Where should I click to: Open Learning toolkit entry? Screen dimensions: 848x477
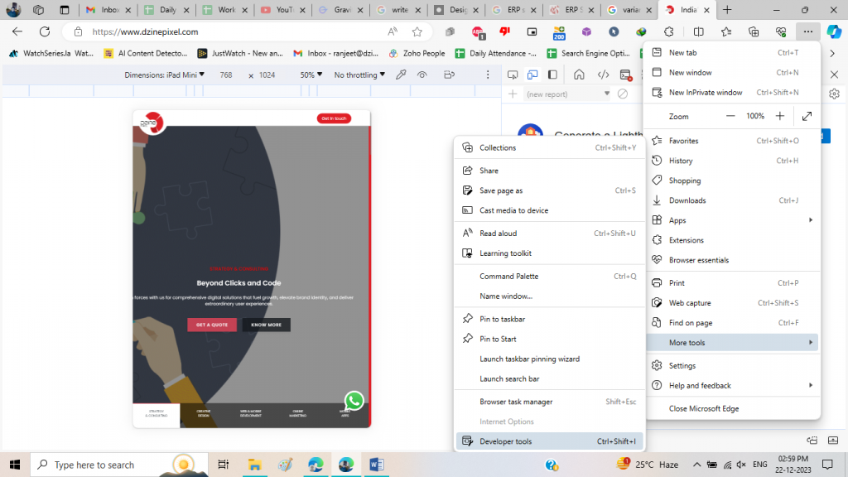coord(550,253)
